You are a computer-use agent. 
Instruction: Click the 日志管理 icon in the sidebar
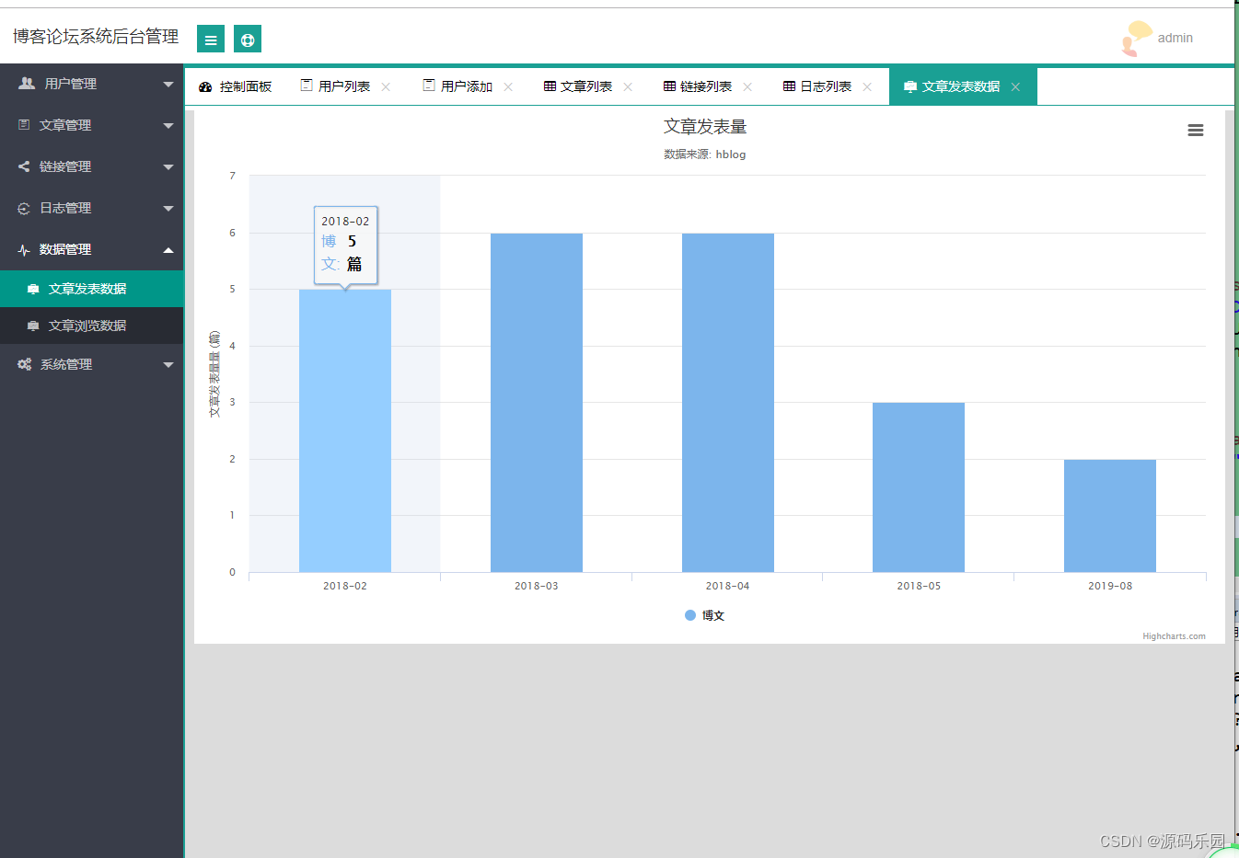(22, 208)
